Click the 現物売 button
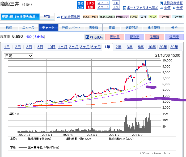Viewport: 186px width, 157px height. point(134,37)
